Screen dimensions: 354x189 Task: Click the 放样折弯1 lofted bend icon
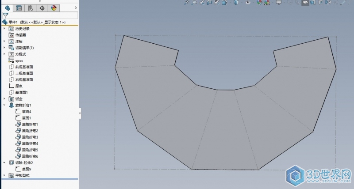pyautogui.click(x=12, y=105)
